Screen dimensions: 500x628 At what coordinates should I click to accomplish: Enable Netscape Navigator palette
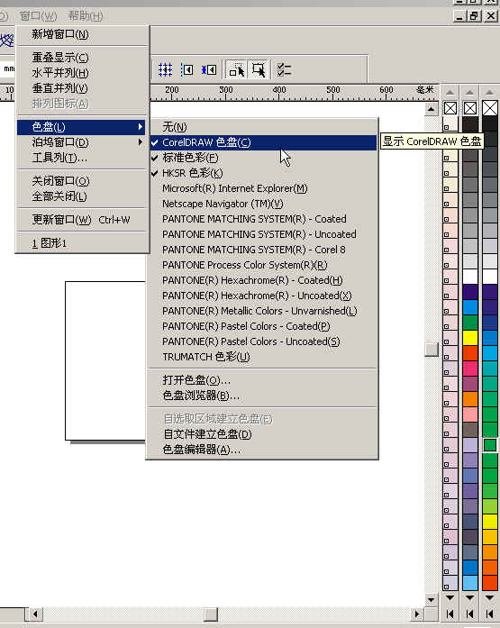(x=263, y=204)
